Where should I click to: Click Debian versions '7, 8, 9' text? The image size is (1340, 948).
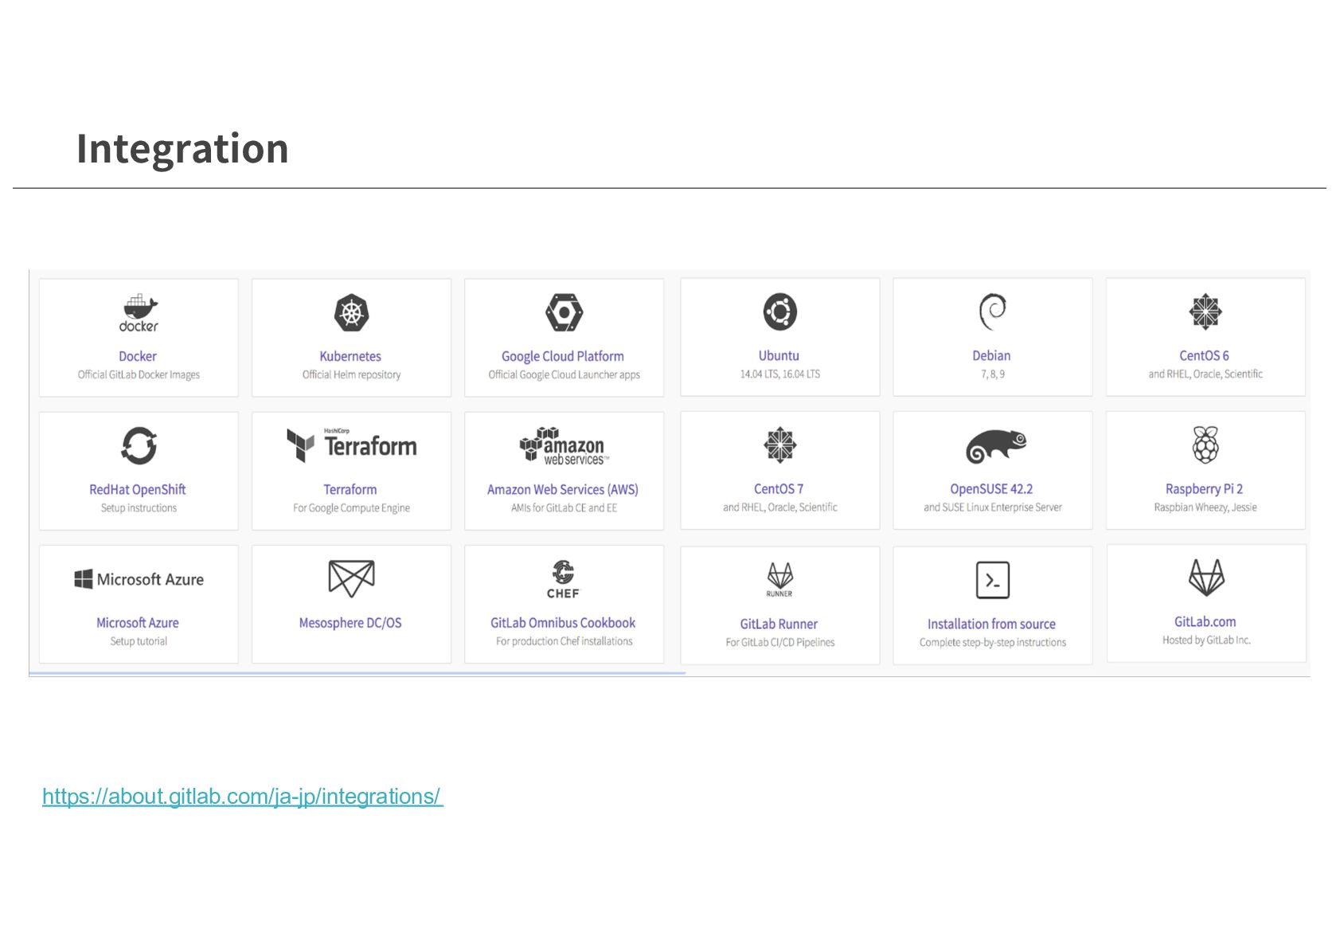tap(992, 374)
